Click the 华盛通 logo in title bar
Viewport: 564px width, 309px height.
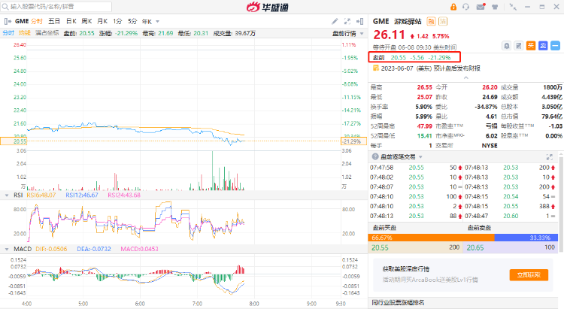point(268,7)
